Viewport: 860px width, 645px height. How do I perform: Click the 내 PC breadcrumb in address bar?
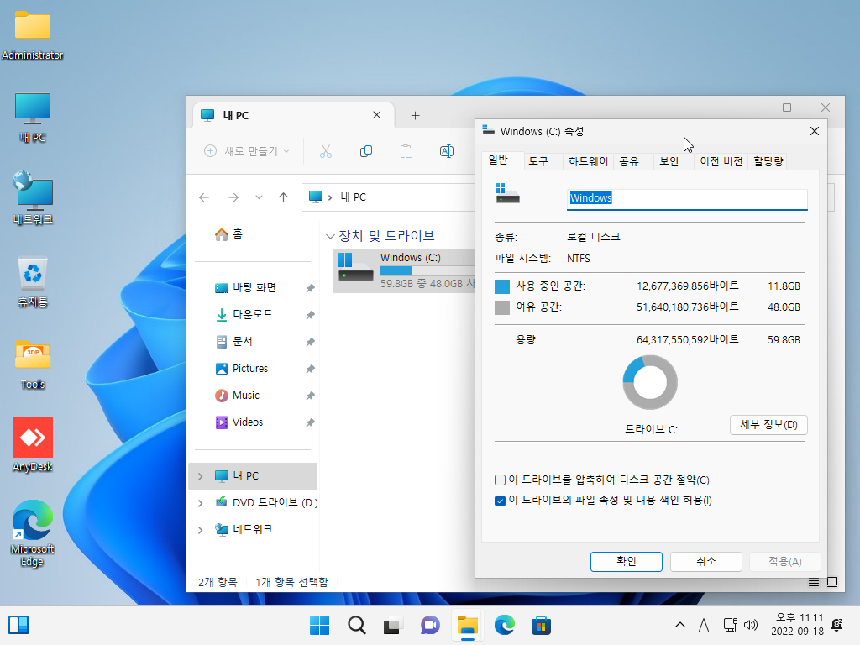click(x=354, y=197)
